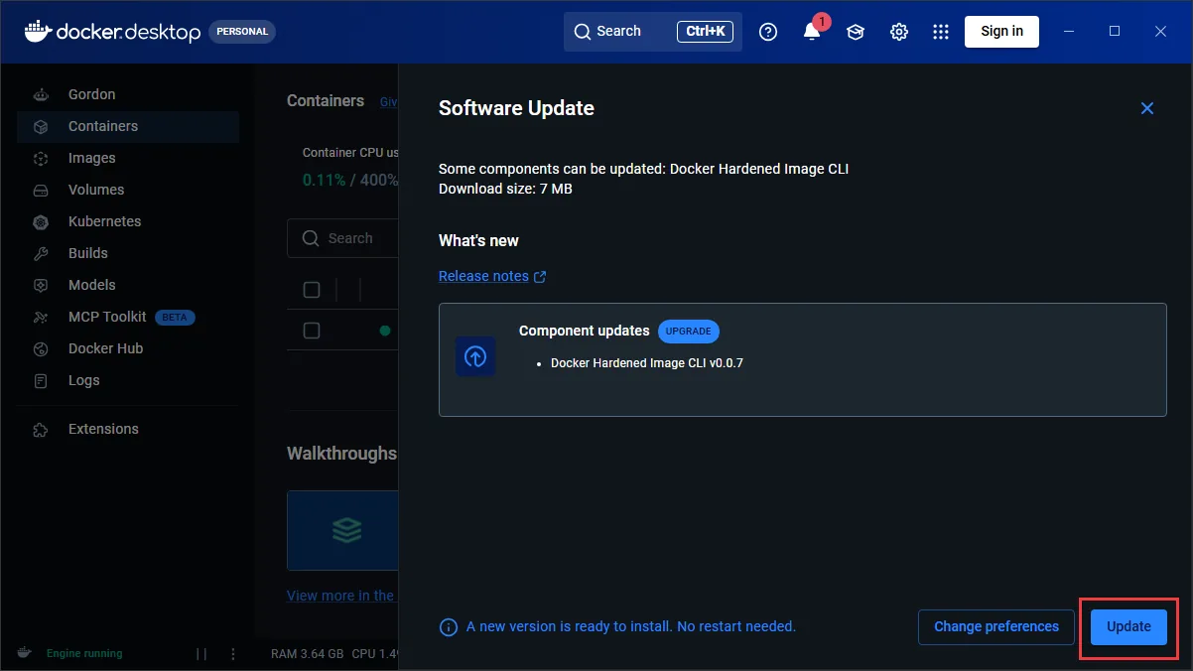Select Gordon in the sidebar

tap(128, 94)
